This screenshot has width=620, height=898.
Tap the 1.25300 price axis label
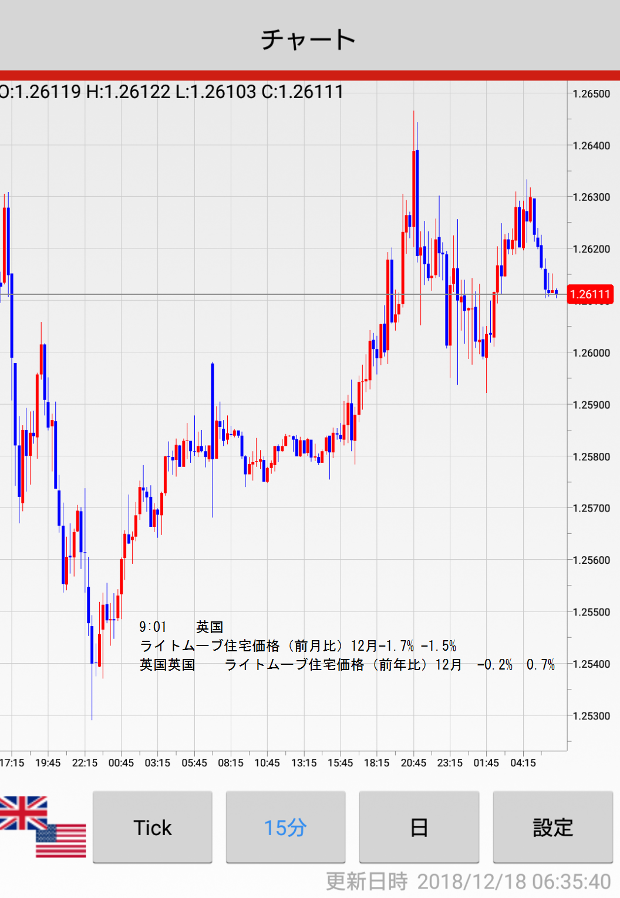(591, 716)
